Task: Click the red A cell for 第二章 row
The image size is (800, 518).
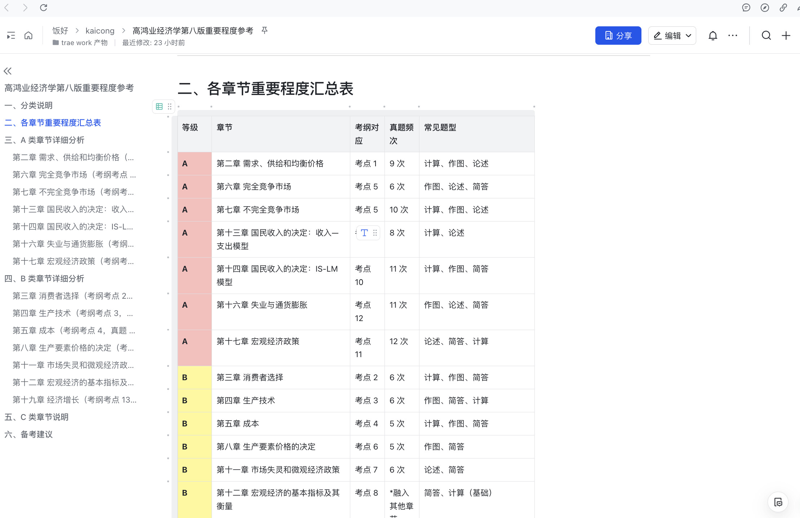Action: pyautogui.click(x=195, y=163)
